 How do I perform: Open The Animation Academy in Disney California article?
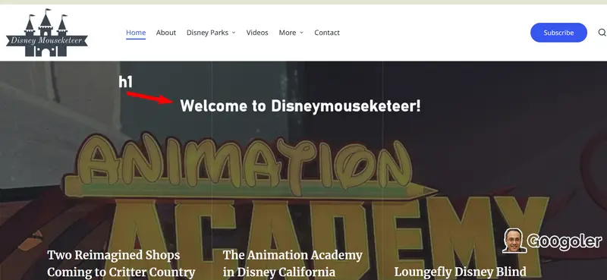click(293, 264)
